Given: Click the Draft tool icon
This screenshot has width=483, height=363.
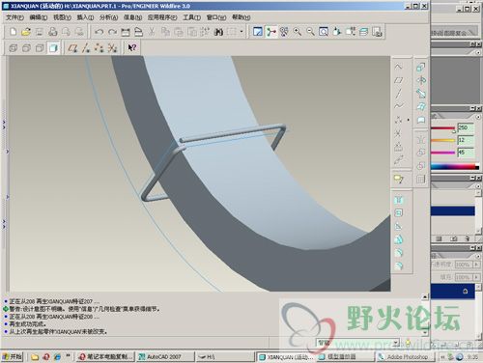Looking at the screenshot, I should 399,239.
